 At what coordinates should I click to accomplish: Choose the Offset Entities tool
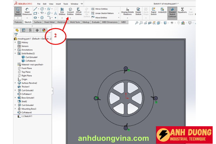point(78,12)
